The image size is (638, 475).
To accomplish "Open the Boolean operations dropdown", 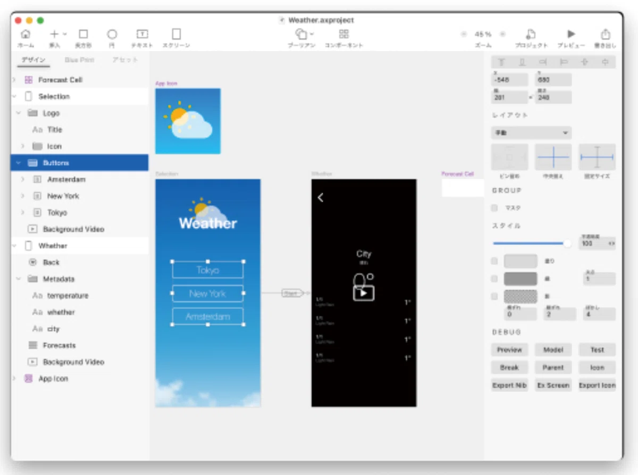I will click(x=304, y=35).
